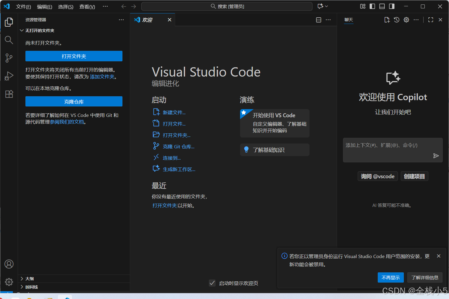Click the 创建项目 suggestion button
449x299 pixels.
pyautogui.click(x=414, y=176)
